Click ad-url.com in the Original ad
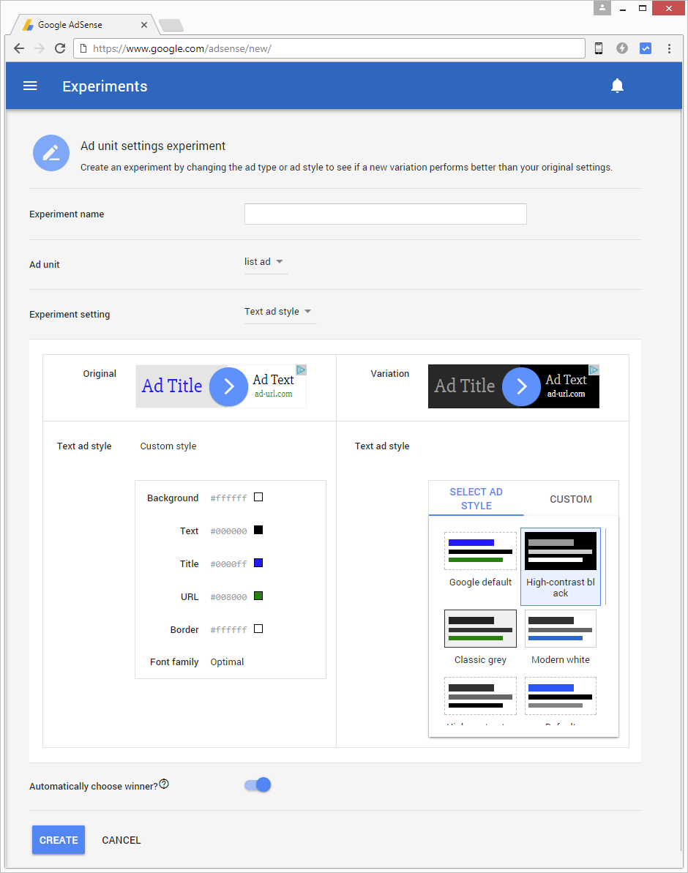The image size is (688, 873). click(274, 394)
